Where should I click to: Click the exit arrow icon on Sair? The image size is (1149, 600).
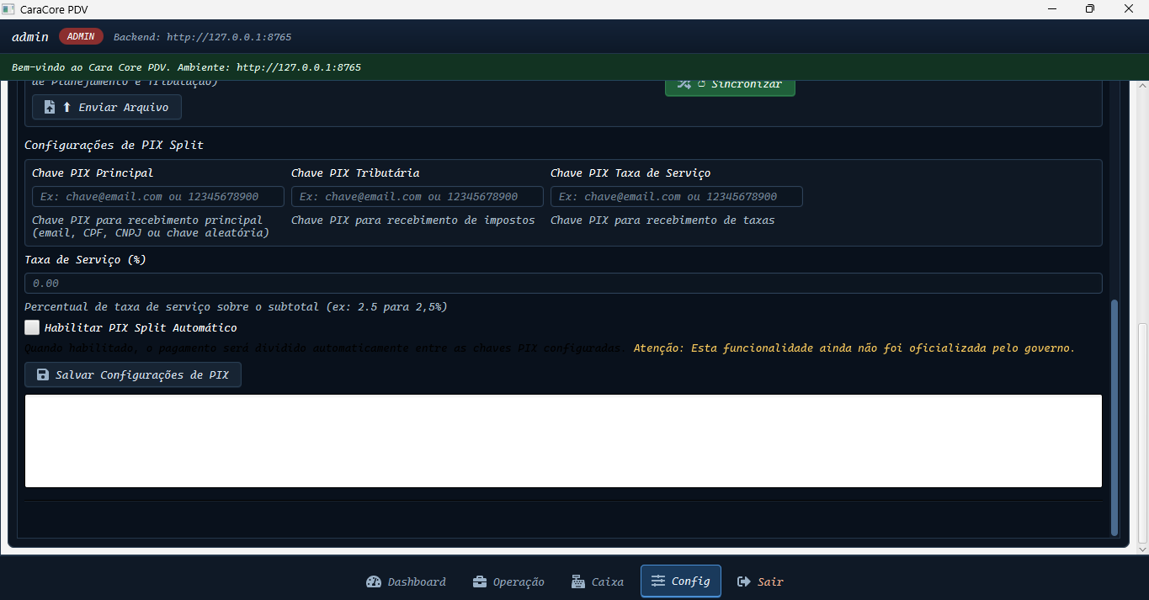[744, 581]
